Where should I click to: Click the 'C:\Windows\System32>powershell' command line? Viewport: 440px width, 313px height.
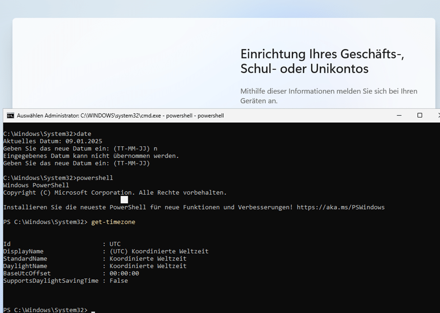point(58,178)
